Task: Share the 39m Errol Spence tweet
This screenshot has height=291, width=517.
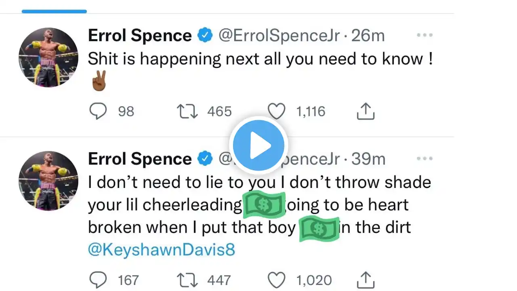Action: [x=366, y=280]
